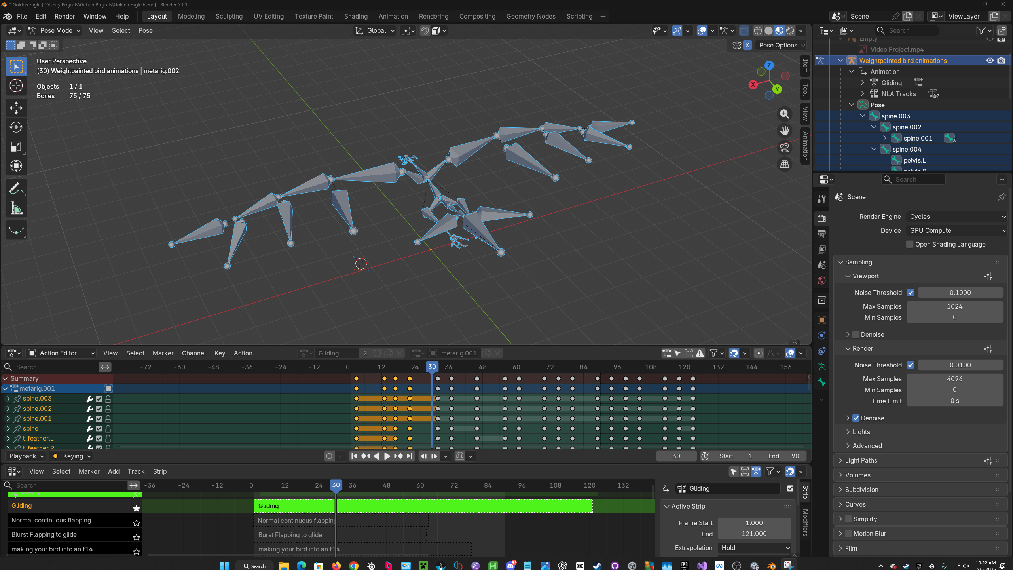
Task: Select the 3D Cursor tool
Action: (16, 85)
